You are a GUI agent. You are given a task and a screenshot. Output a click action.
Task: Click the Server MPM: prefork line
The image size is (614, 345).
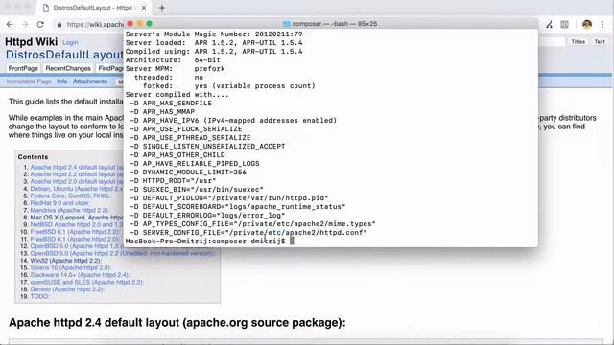pyautogui.click(x=175, y=68)
